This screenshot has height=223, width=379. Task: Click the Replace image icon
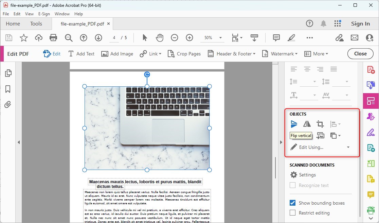(320, 135)
